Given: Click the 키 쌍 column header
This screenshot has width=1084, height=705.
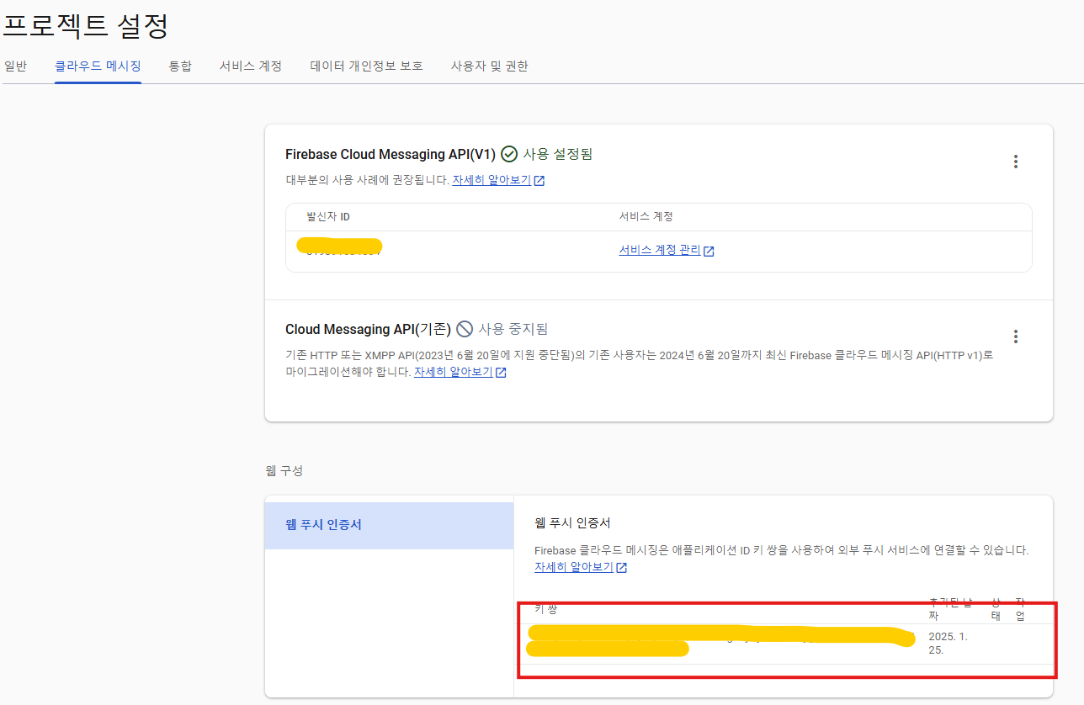Looking at the screenshot, I should 546,608.
